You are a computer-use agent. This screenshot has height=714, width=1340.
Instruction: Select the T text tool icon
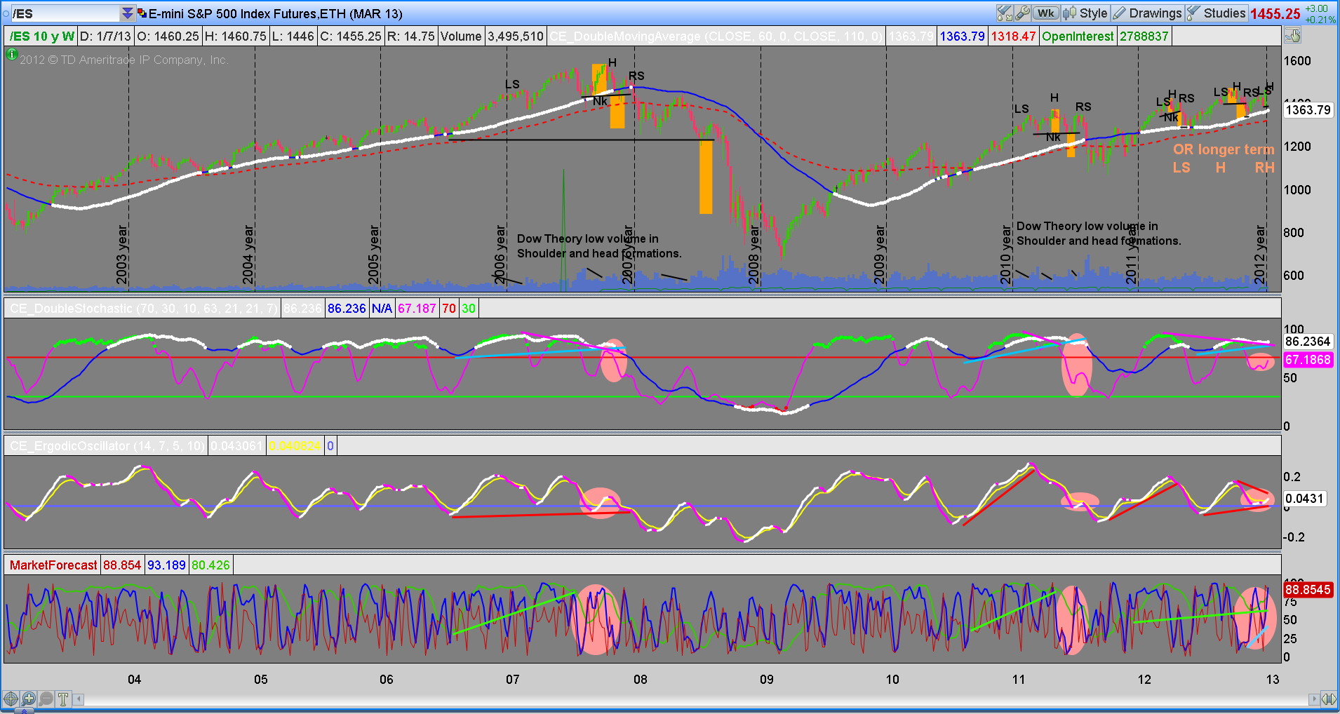click(x=63, y=699)
